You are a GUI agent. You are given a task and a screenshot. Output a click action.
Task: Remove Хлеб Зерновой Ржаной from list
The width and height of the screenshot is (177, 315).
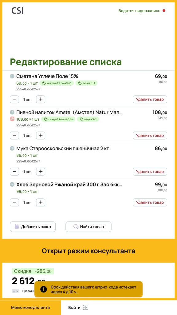click(x=150, y=202)
